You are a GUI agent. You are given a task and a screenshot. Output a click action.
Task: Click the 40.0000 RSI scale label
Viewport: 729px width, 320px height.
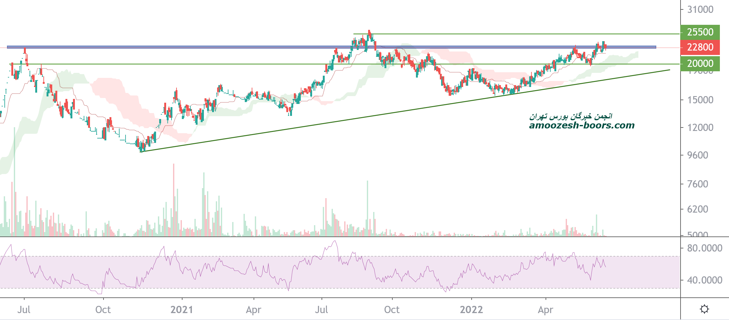click(704, 280)
